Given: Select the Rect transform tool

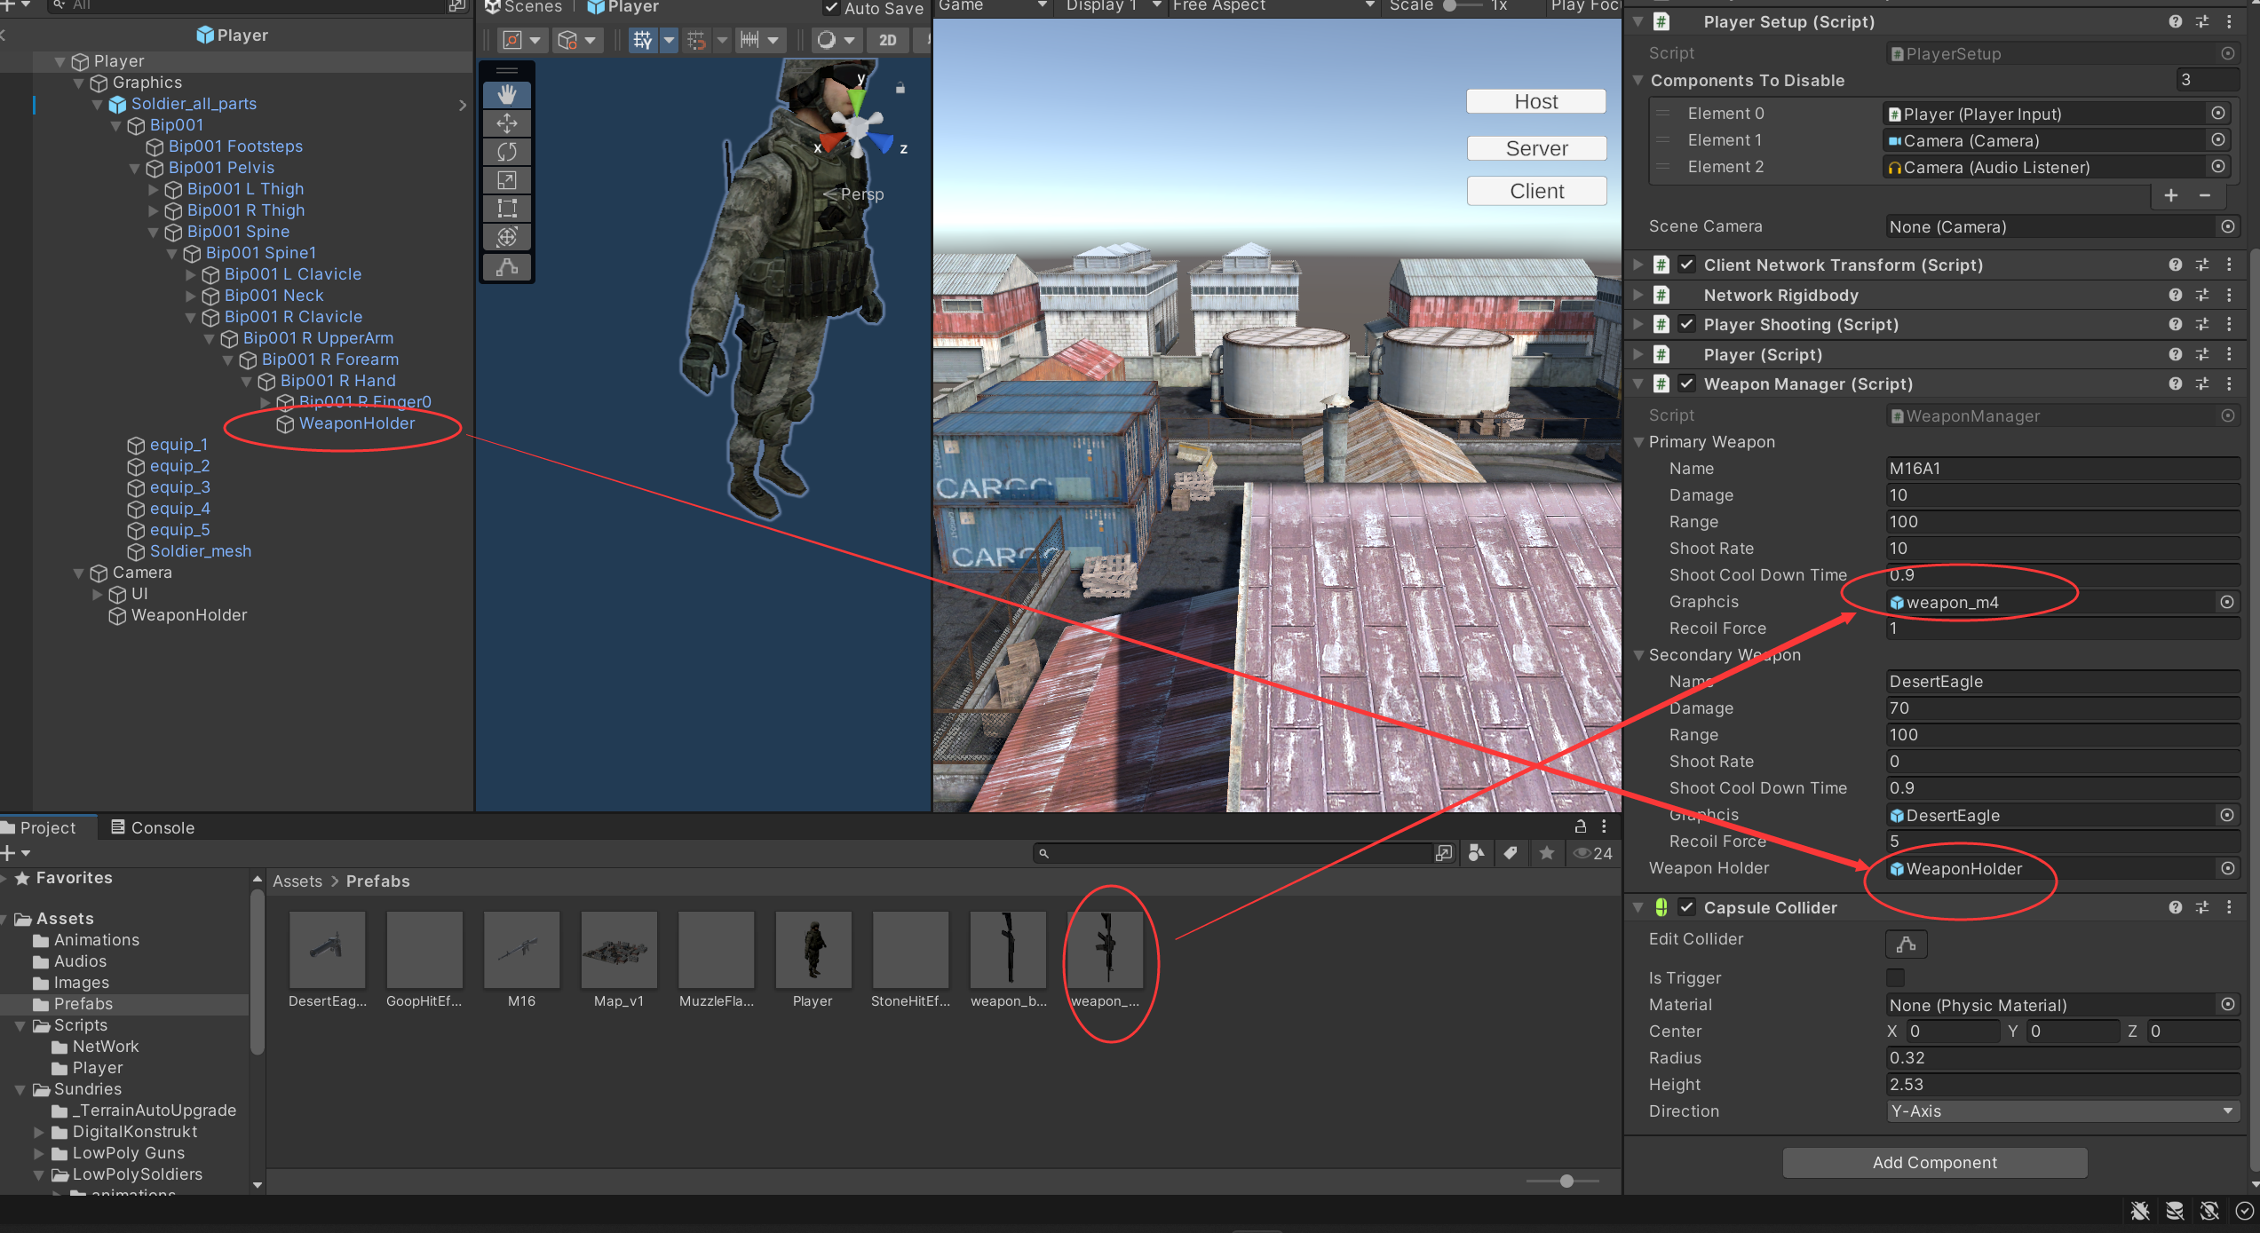Looking at the screenshot, I should (x=507, y=209).
